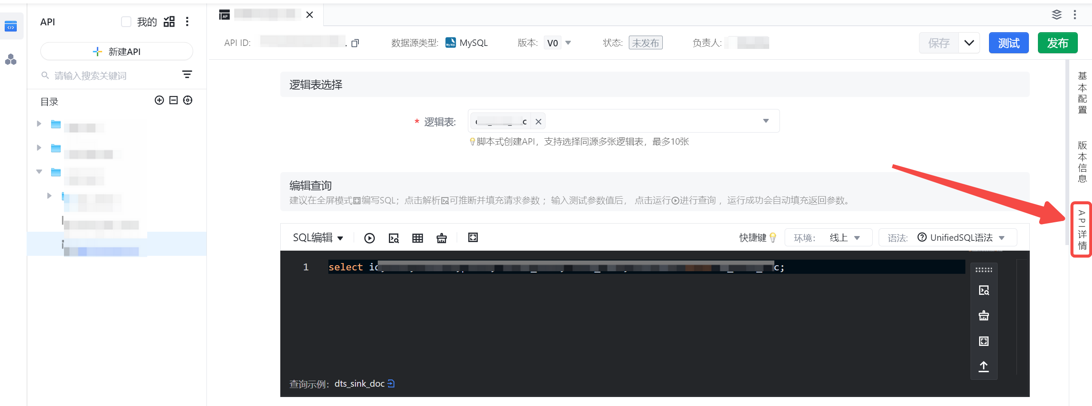
Task: Open the 版本信息 side tab
Action: tap(1083, 162)
